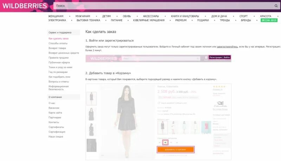Screen dimensions: 281x161
Task: Open Вопросы и ответы page
Action: 59,82
